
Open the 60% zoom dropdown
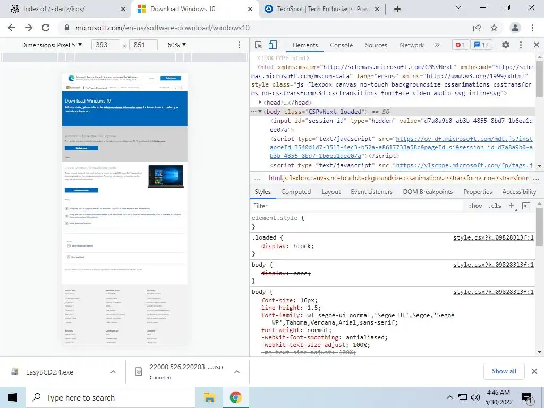[176, 45]
